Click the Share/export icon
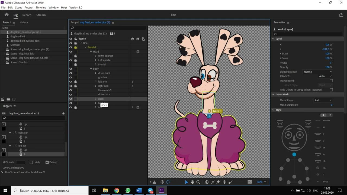 [x=341, y=15]
